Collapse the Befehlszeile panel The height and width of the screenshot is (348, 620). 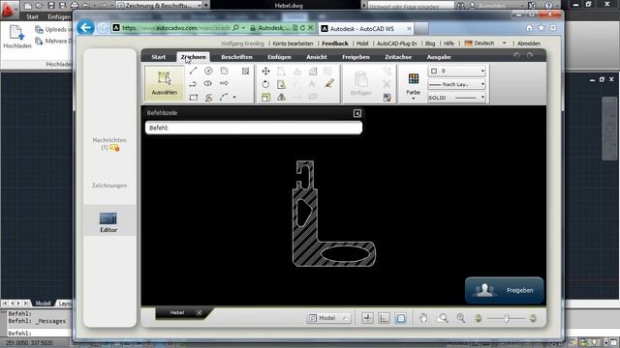(357, 113)
